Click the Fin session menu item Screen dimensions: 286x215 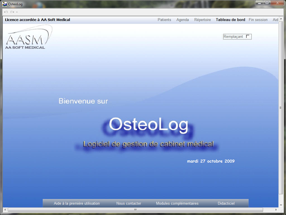click(x=258, y=20)
